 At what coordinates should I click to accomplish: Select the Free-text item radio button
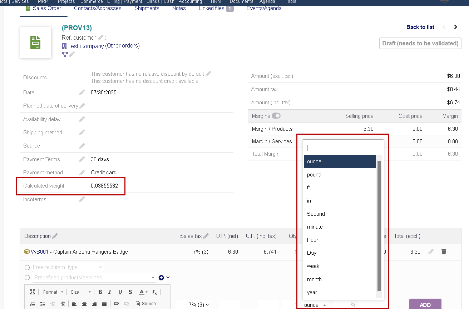coord(27,268)
